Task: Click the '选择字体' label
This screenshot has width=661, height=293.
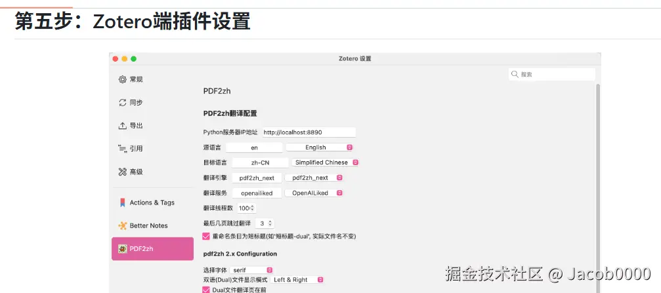Action: (215, 270)
